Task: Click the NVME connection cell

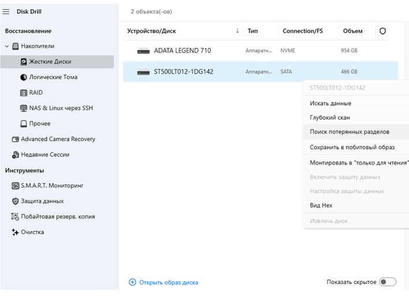Action: pos(288,51)
